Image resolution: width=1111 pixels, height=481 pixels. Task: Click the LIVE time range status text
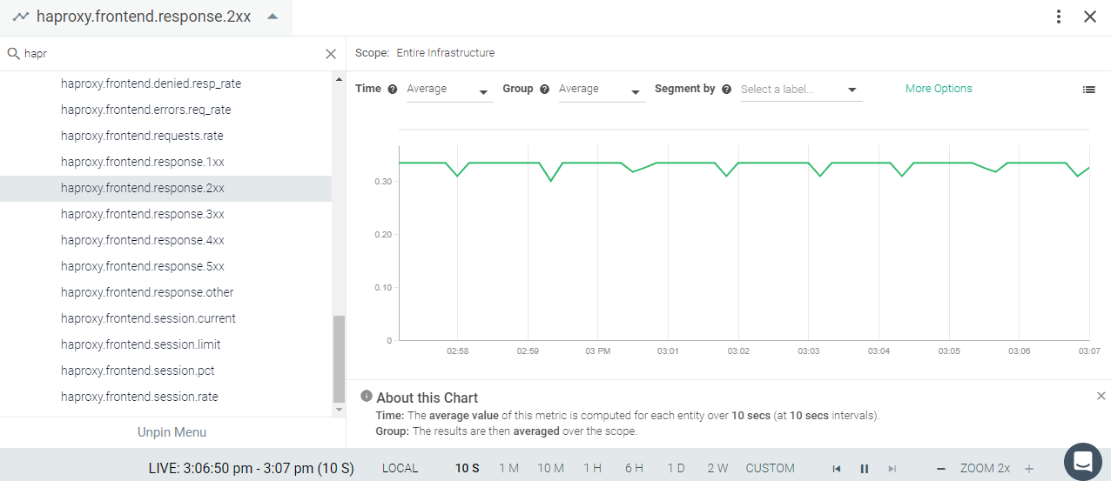click(x=252, y=468)
